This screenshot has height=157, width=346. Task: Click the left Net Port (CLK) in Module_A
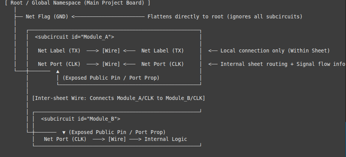pos(59,64)
